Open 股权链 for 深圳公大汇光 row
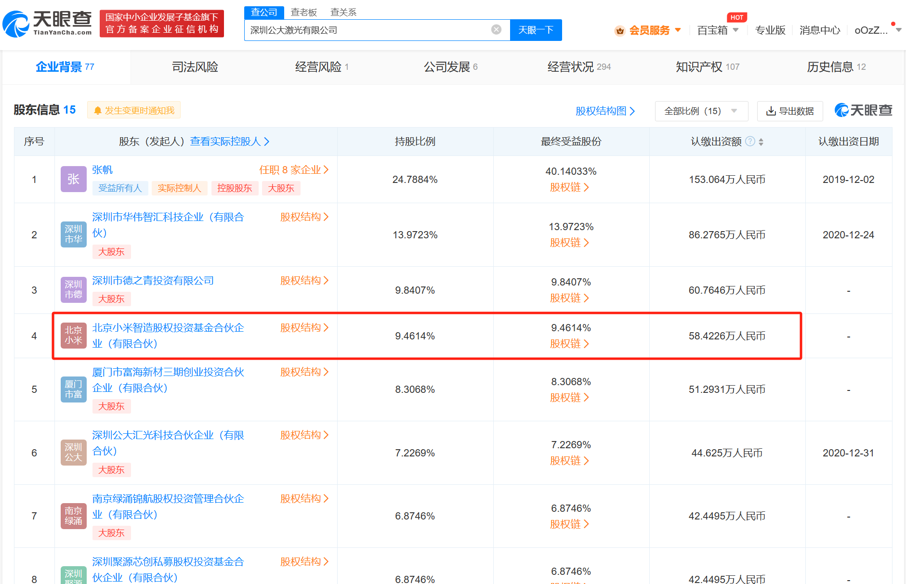Viewport: 906px width, 584px height. click(x=569, y=461)
